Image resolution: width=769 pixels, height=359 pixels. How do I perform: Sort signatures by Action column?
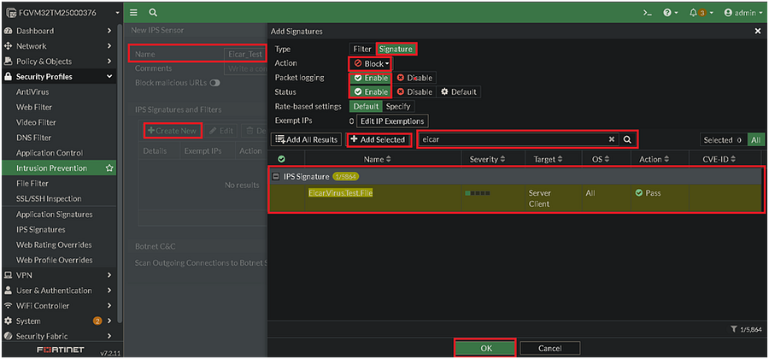point(655,159)
